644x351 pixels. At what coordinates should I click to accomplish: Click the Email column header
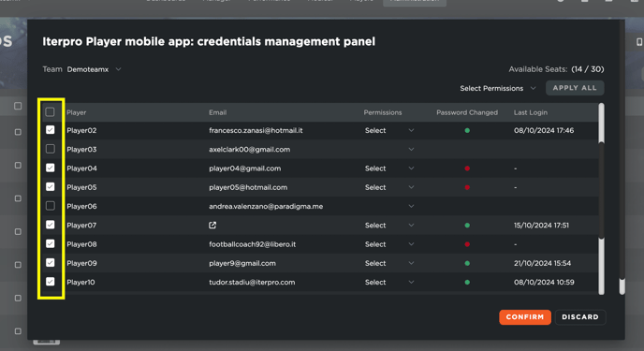(218, 112)
